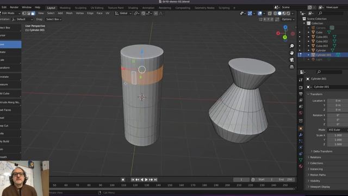The image size is (348, 196).
Task: Switch to solid viewport shading
Action: click(x=279, y=13)
